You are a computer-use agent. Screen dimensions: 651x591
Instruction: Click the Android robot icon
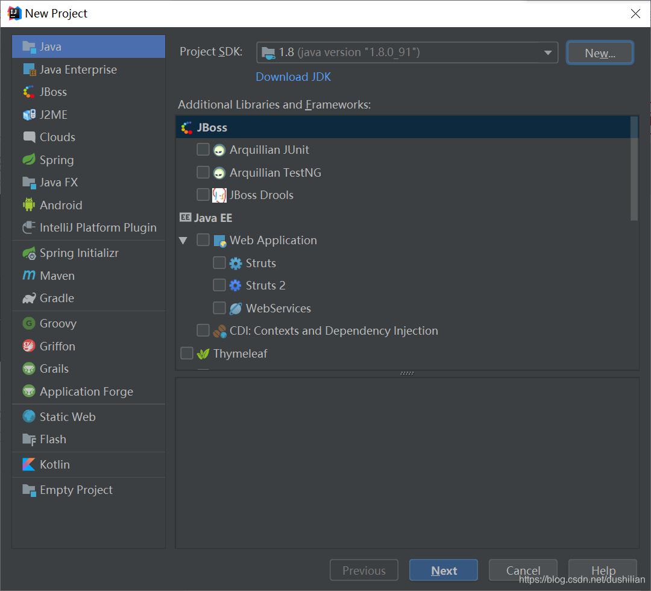click(29, 205)
